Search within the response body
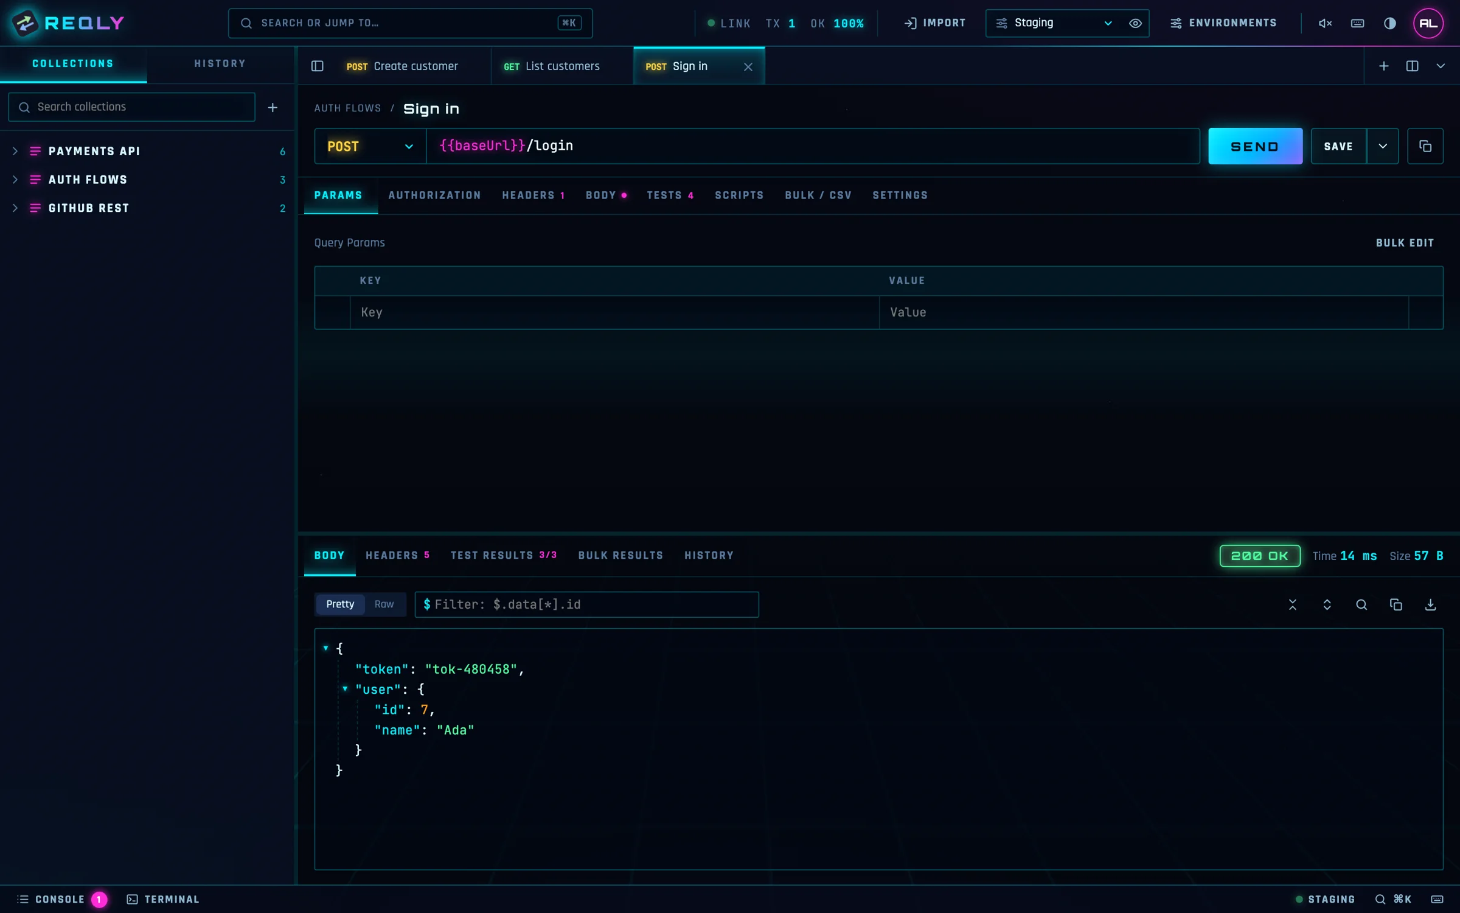Image resolution: width=1460 pixels, height=913 pixels. (1361, 604)
